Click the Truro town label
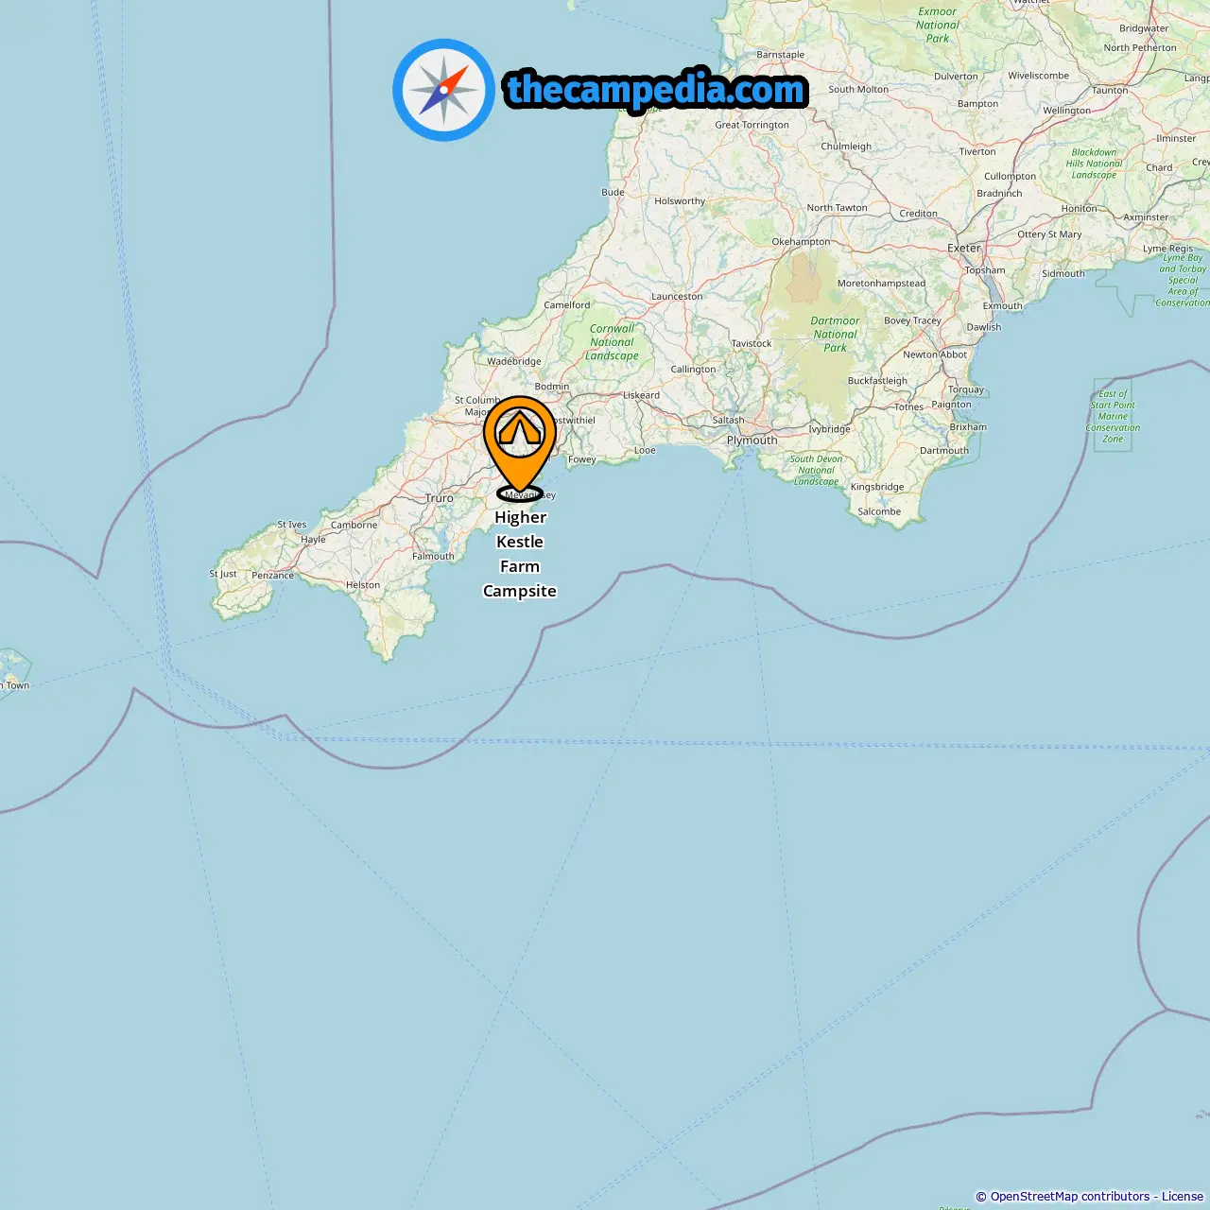 click(440, 498)
